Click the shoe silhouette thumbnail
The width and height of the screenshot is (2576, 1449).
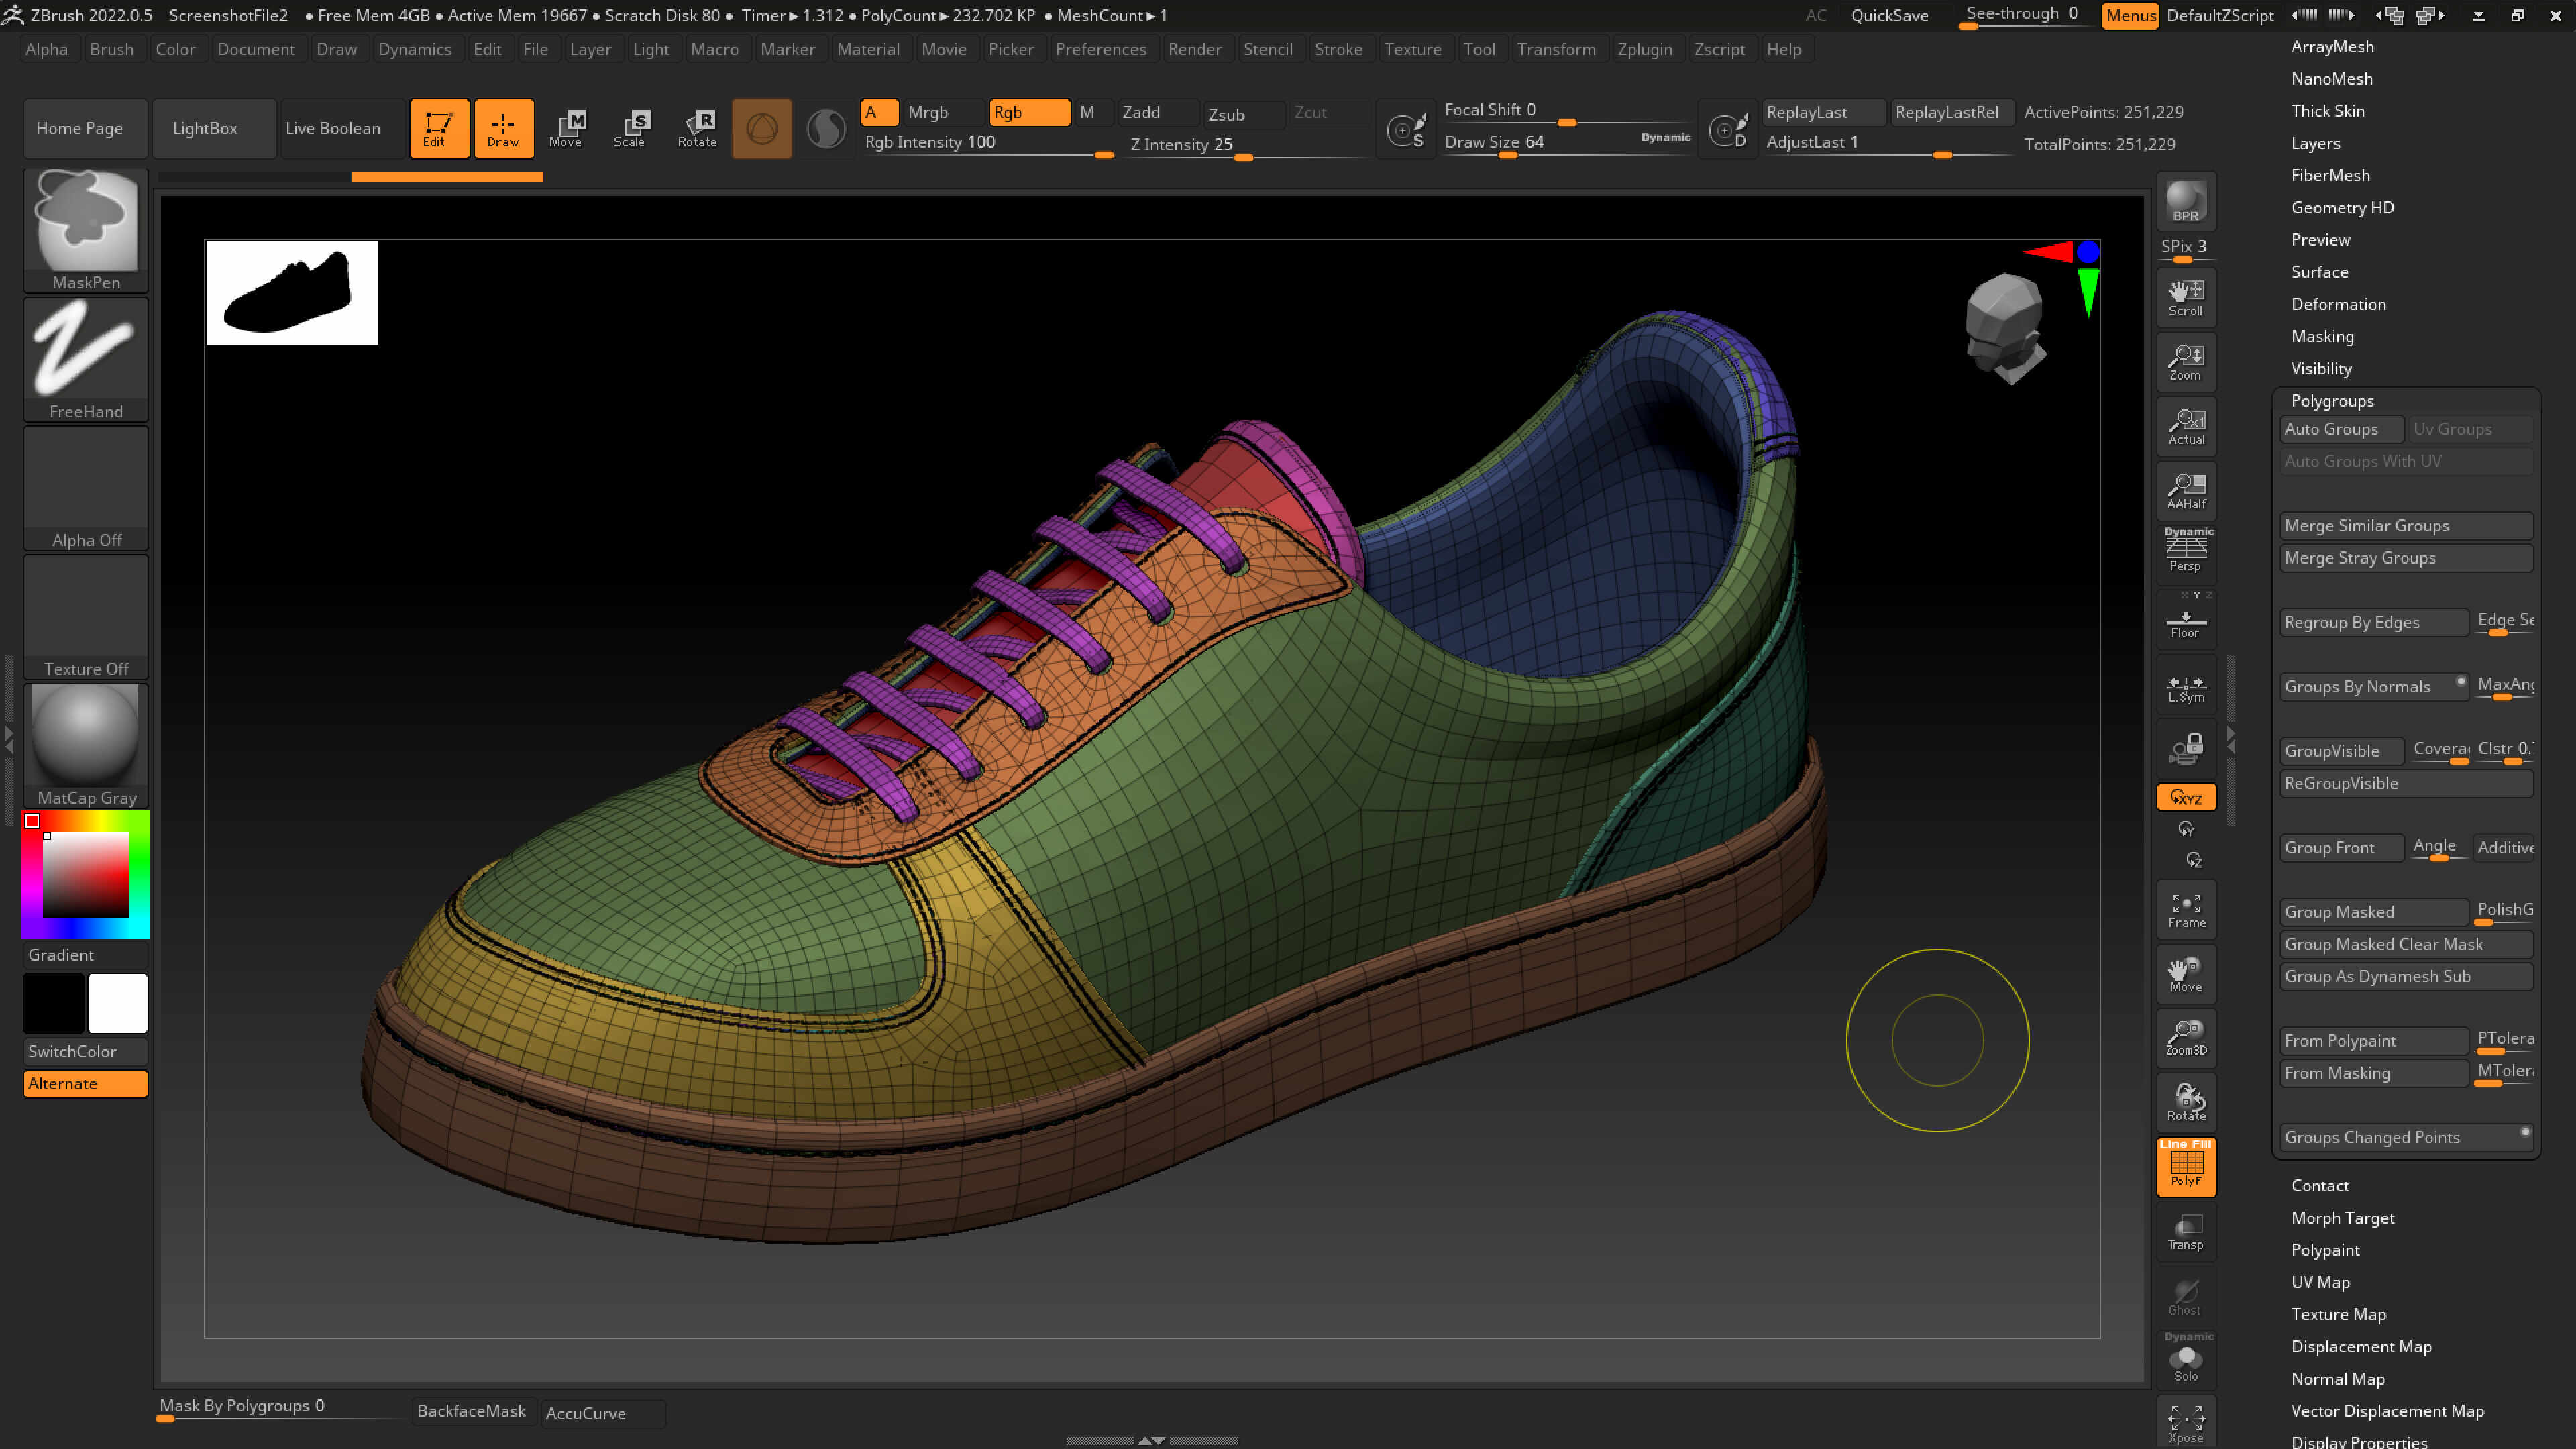pyautogui.click(x=292, y=293)
